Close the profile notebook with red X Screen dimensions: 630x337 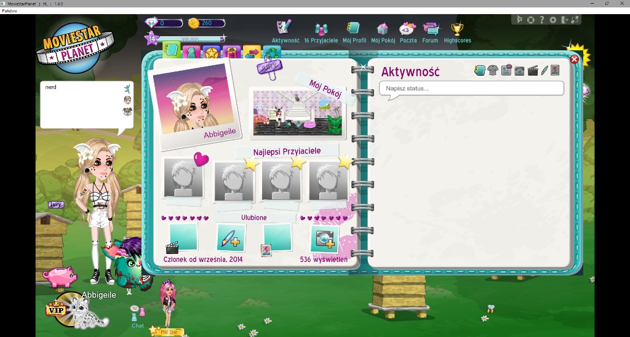point(575,60)
